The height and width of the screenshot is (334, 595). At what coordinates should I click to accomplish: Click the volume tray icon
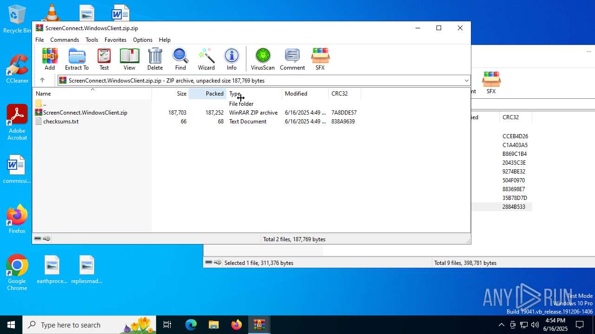535,325
